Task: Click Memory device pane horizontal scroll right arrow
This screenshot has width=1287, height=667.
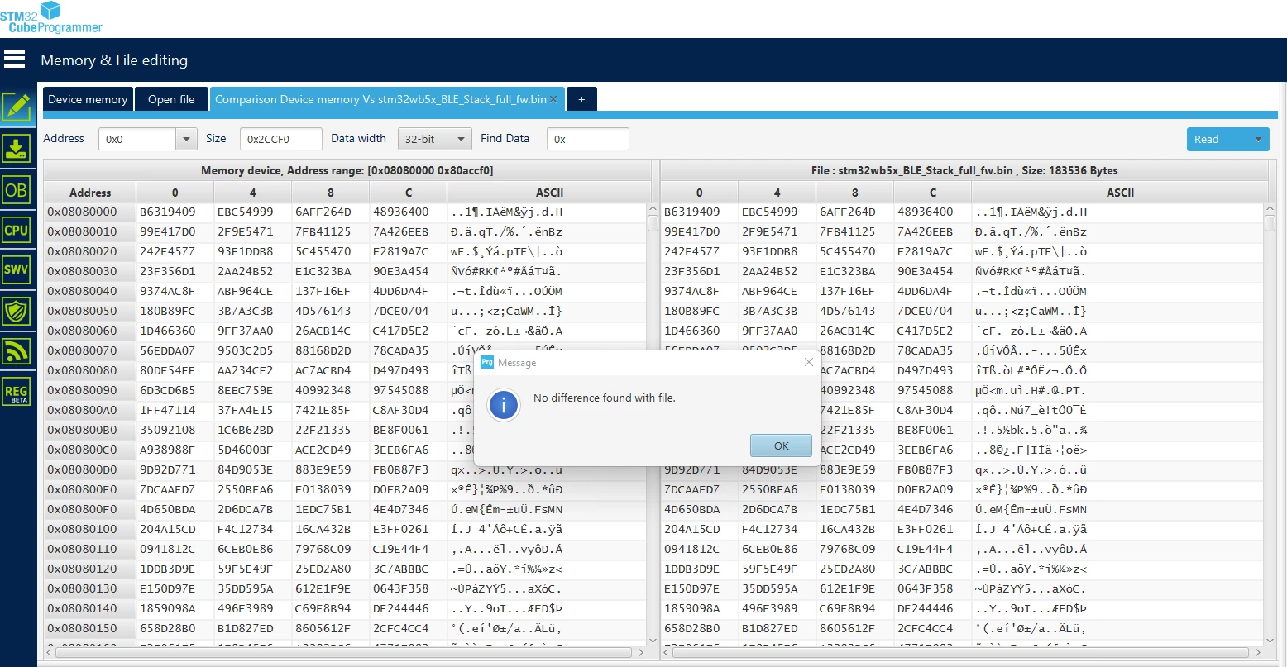Action: click(x=640, y=652)
